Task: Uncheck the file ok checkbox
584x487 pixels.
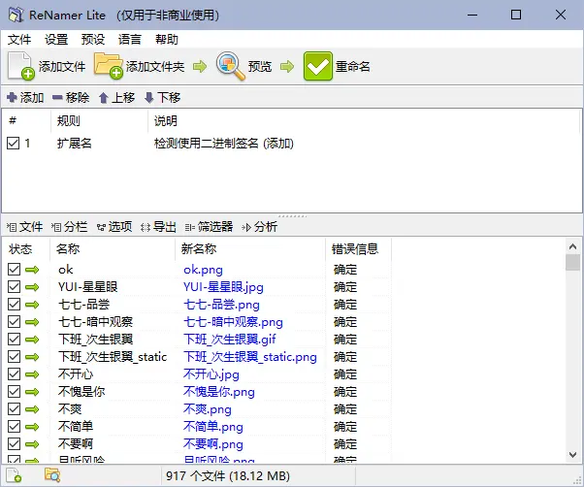Action: [14, 269]
